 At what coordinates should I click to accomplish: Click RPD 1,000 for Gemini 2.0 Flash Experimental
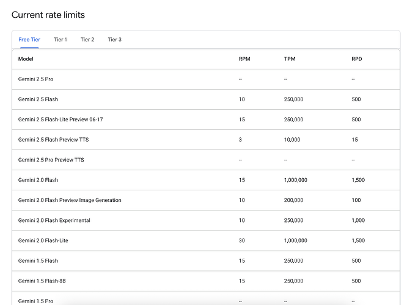point(358,221)
